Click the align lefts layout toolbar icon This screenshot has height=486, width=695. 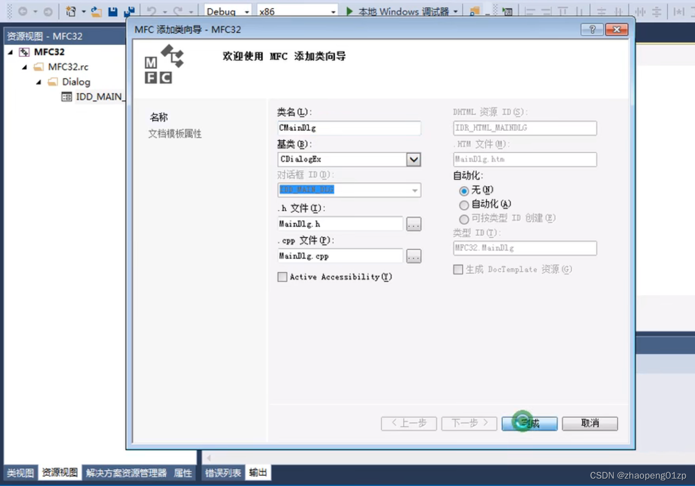(x=531, y=11)
